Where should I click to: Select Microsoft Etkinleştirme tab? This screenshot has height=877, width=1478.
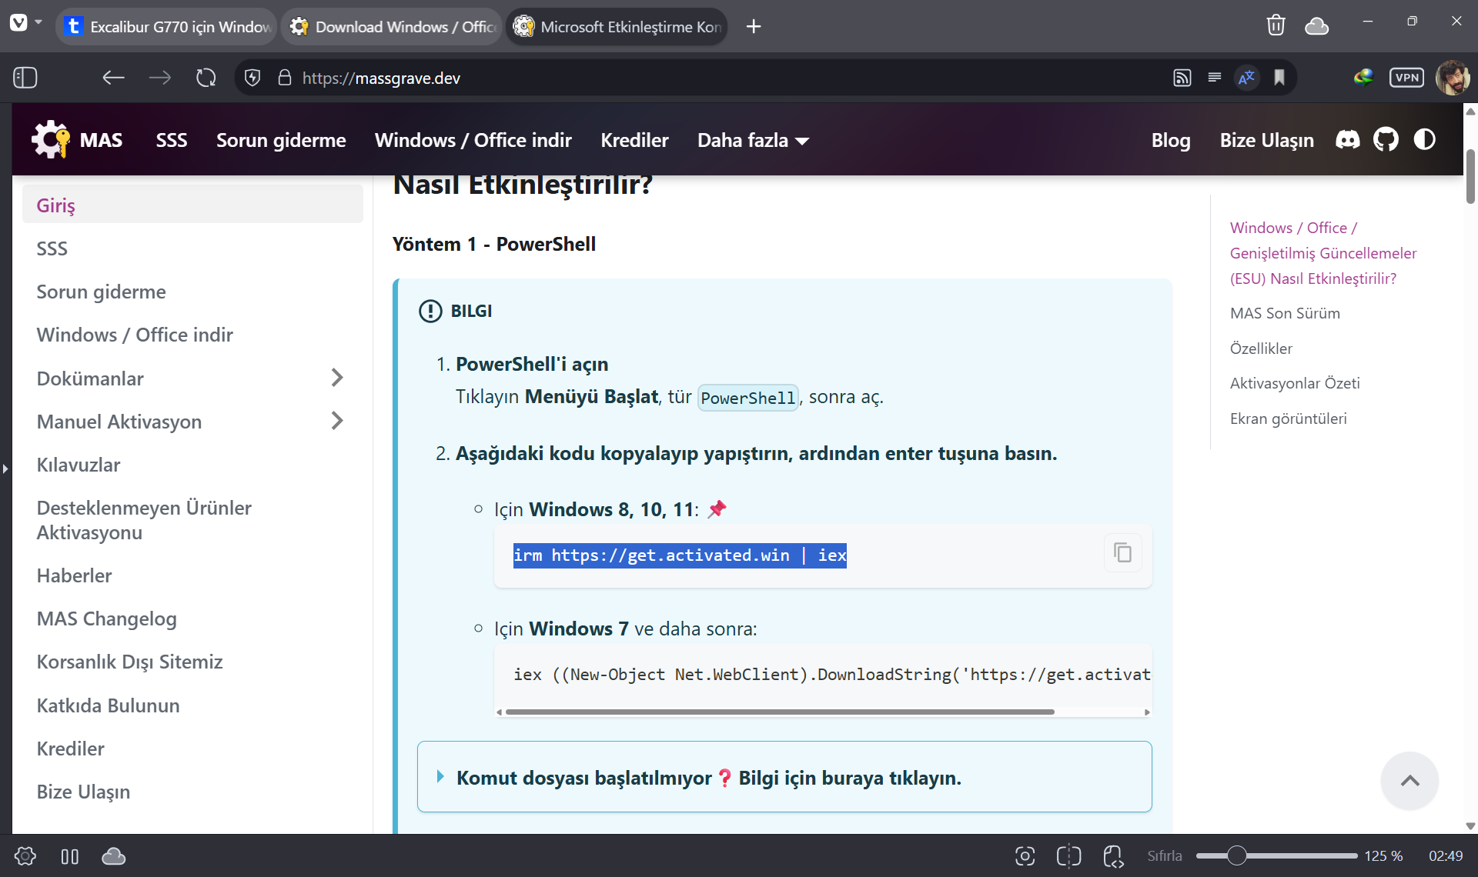[617, 26]
